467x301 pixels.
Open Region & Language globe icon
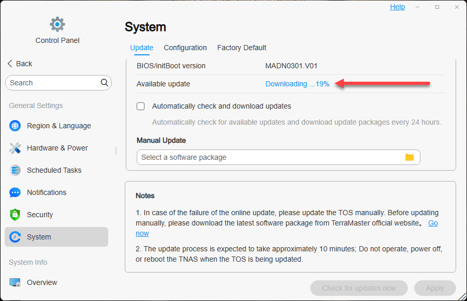coord(16,126)
